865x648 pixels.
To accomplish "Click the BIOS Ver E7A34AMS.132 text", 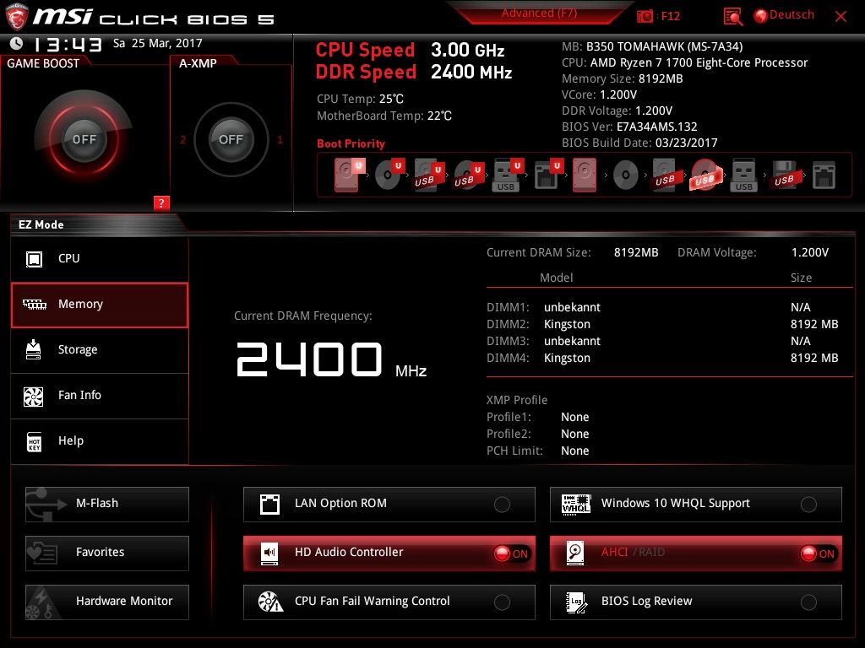I will [x=629, y=127].
